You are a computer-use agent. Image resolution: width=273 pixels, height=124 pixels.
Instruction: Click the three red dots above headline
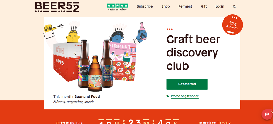170,29
